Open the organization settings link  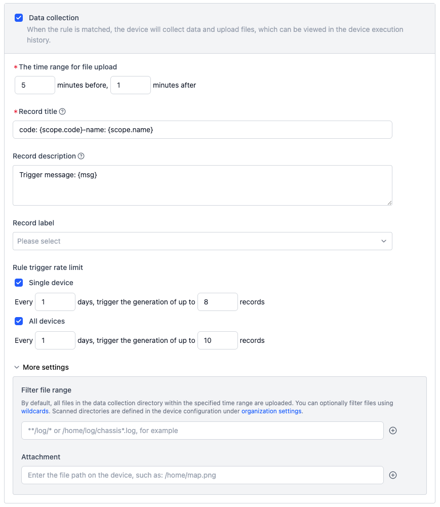271,411
